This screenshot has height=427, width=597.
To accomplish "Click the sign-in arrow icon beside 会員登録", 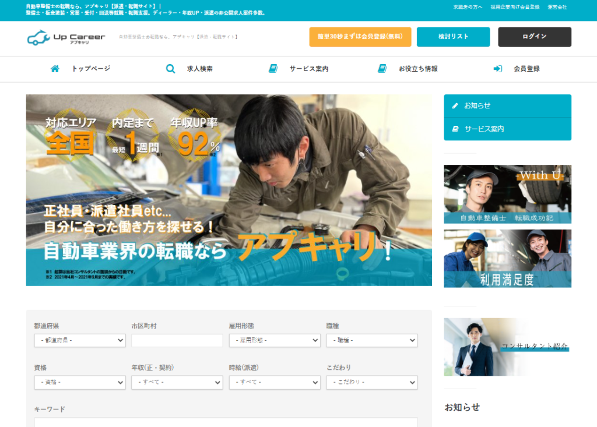I will coord(498,69).
